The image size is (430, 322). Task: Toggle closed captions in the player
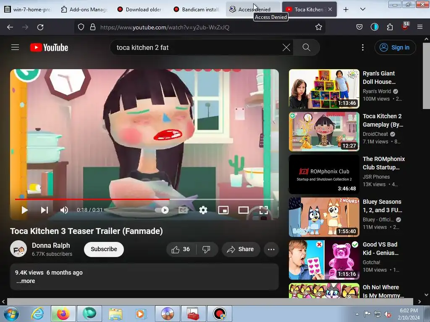coord(183,210)
